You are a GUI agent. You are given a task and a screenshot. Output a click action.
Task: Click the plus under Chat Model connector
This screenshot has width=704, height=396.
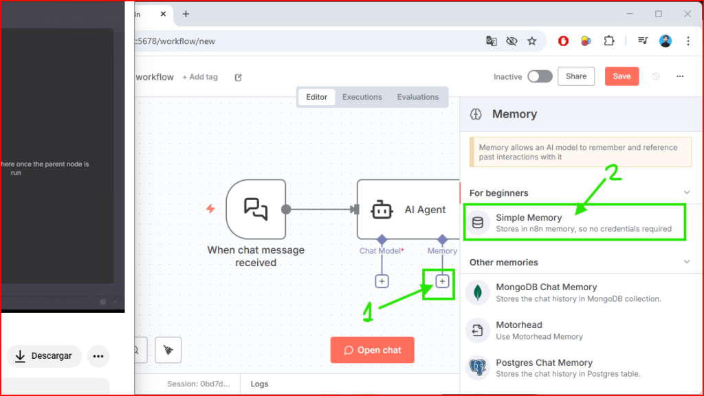(382, 281)
